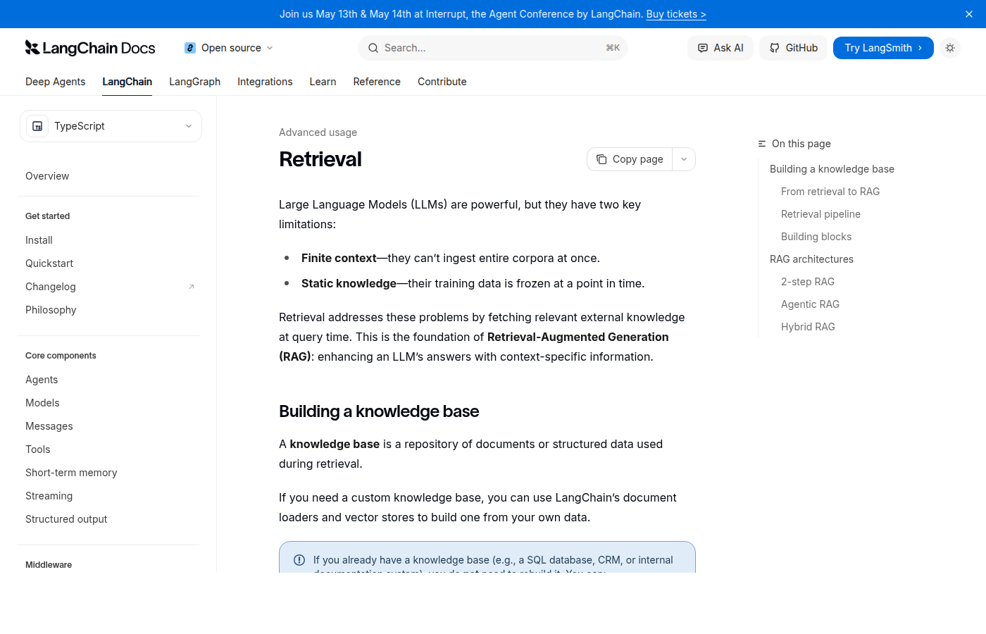Click the Core components section label
The height and width of the screenshot is (634, 986).
click(x=61, y=356)
